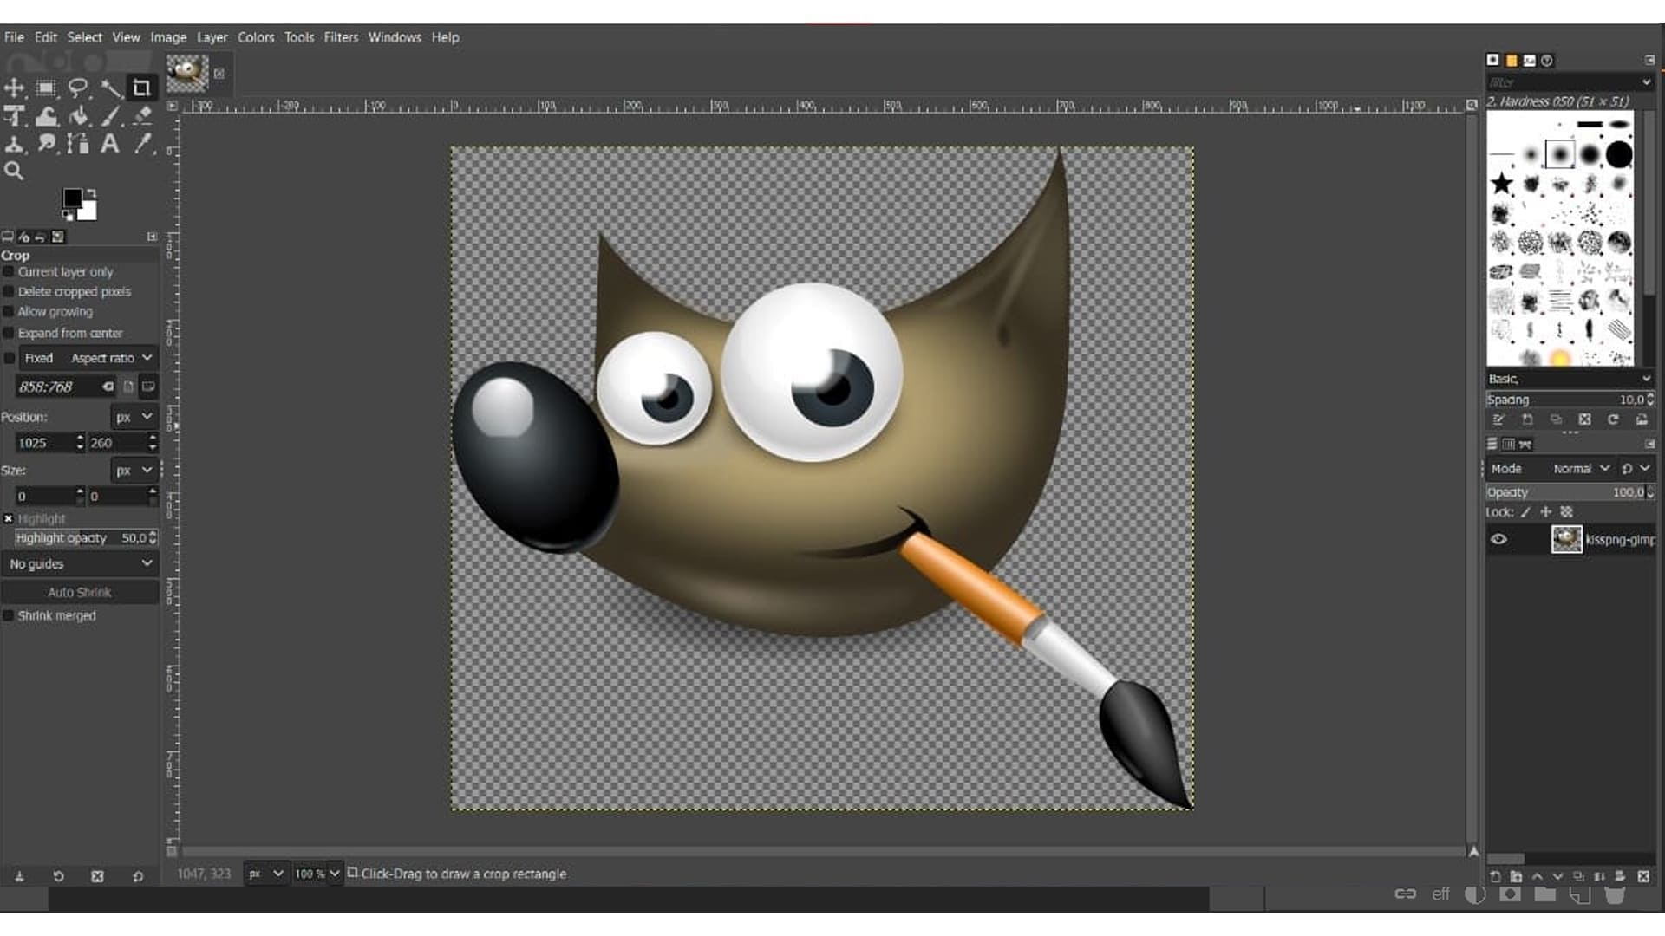Select the Clone stamp tool
Image resolution: width=1665 pixels, height=936 pixels.
[x=15, y=143]
